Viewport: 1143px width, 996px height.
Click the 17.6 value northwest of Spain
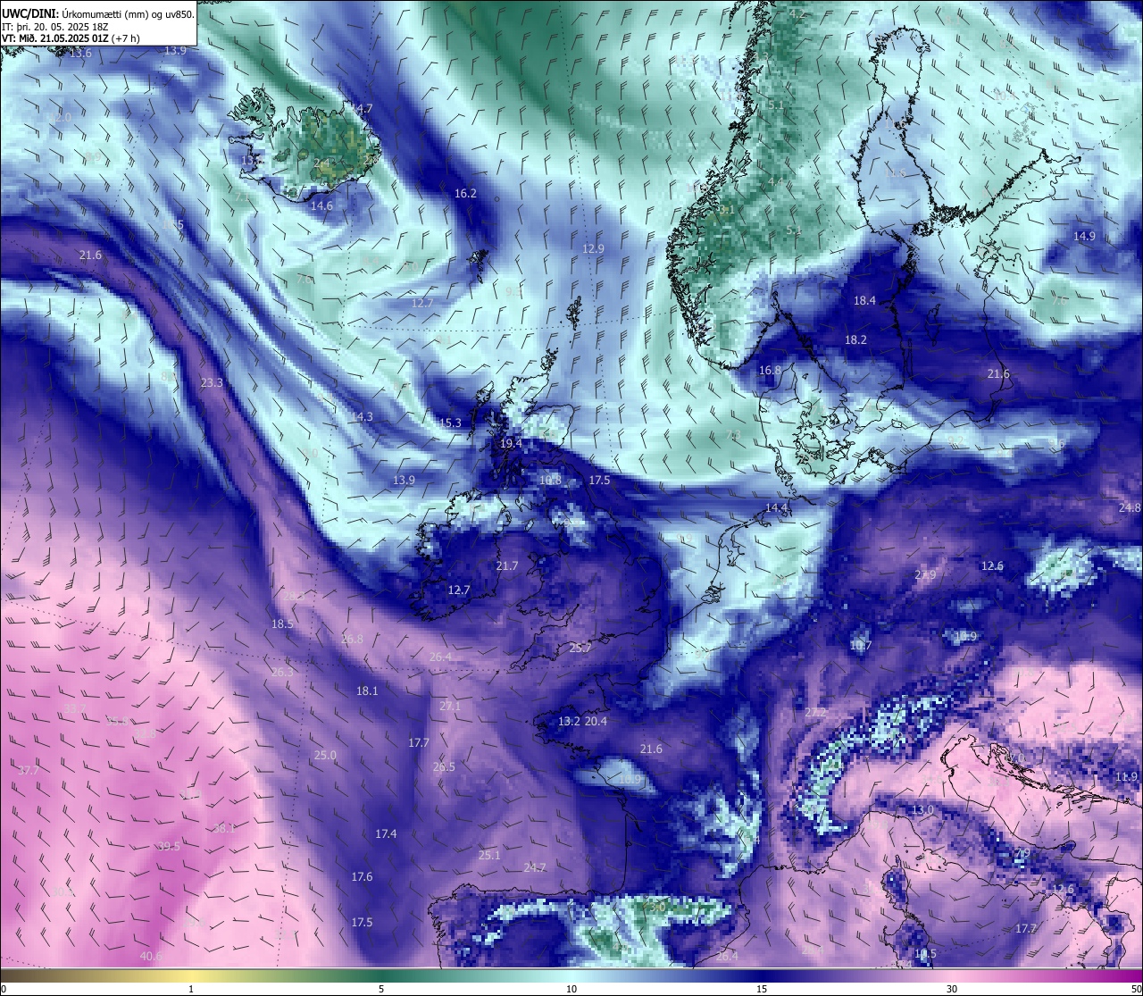[362, 876]
